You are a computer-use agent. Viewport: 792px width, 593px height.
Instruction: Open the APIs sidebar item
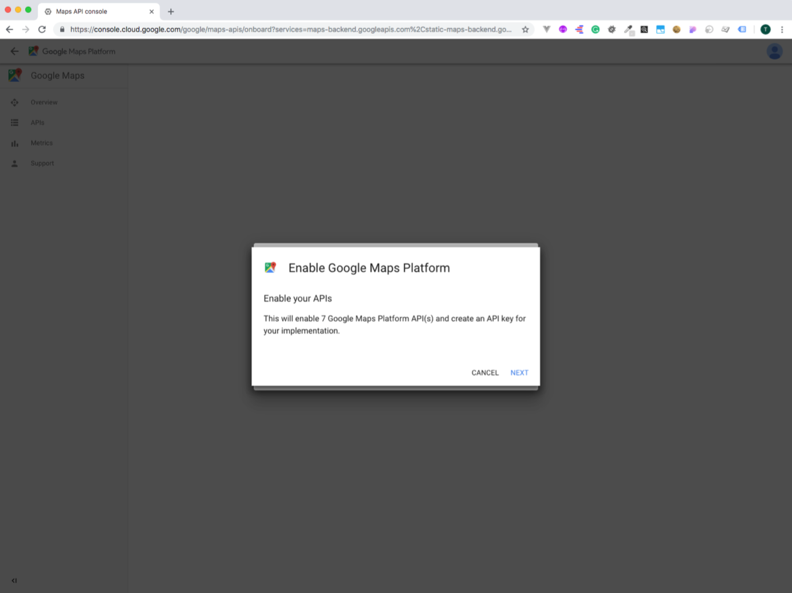click(37, 123)
